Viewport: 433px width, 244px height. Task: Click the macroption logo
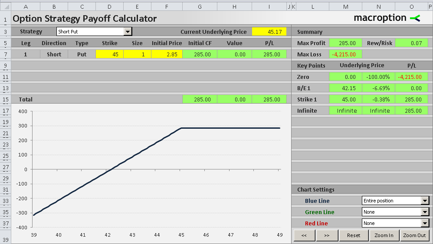pyautogui.click(x=387, y=18)
